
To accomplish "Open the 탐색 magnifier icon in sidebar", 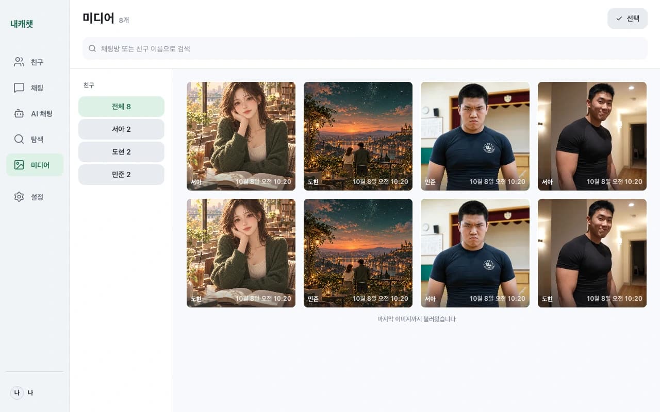I will [x=19, y=139].
